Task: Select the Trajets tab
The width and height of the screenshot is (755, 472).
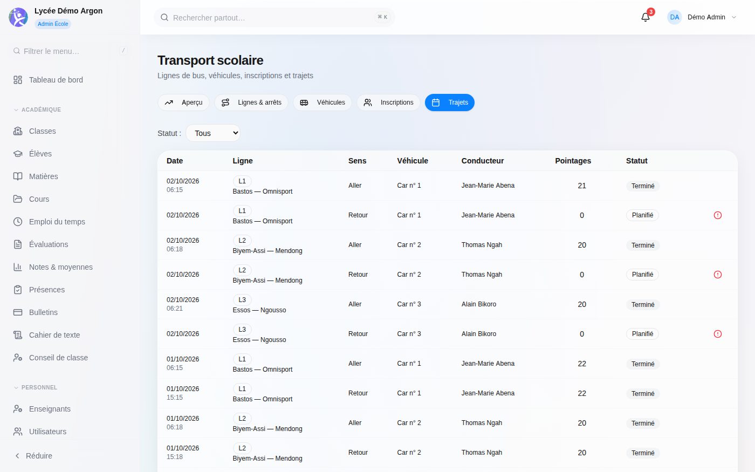Action: click(x=450, y=102)
